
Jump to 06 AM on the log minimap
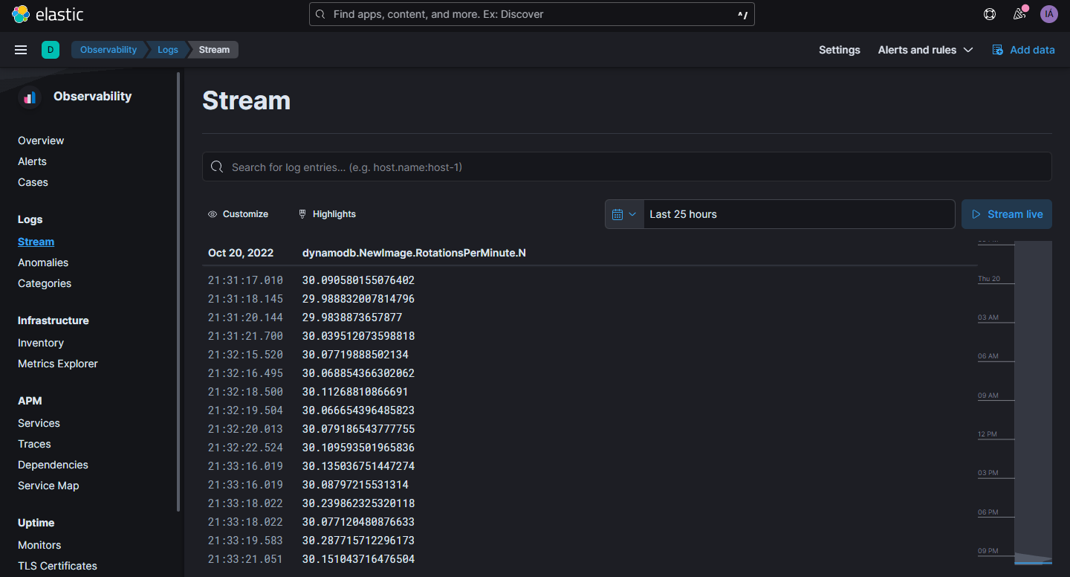click(x=988, y=356)
